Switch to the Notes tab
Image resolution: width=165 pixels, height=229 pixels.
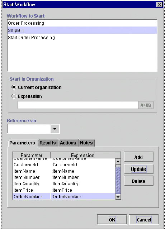click(86, 143)
